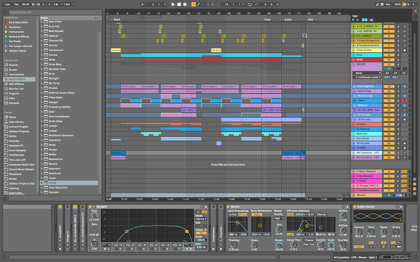Start playback with the Play button
This screenshot has width=420, height=262.
(x=173, y=4)
